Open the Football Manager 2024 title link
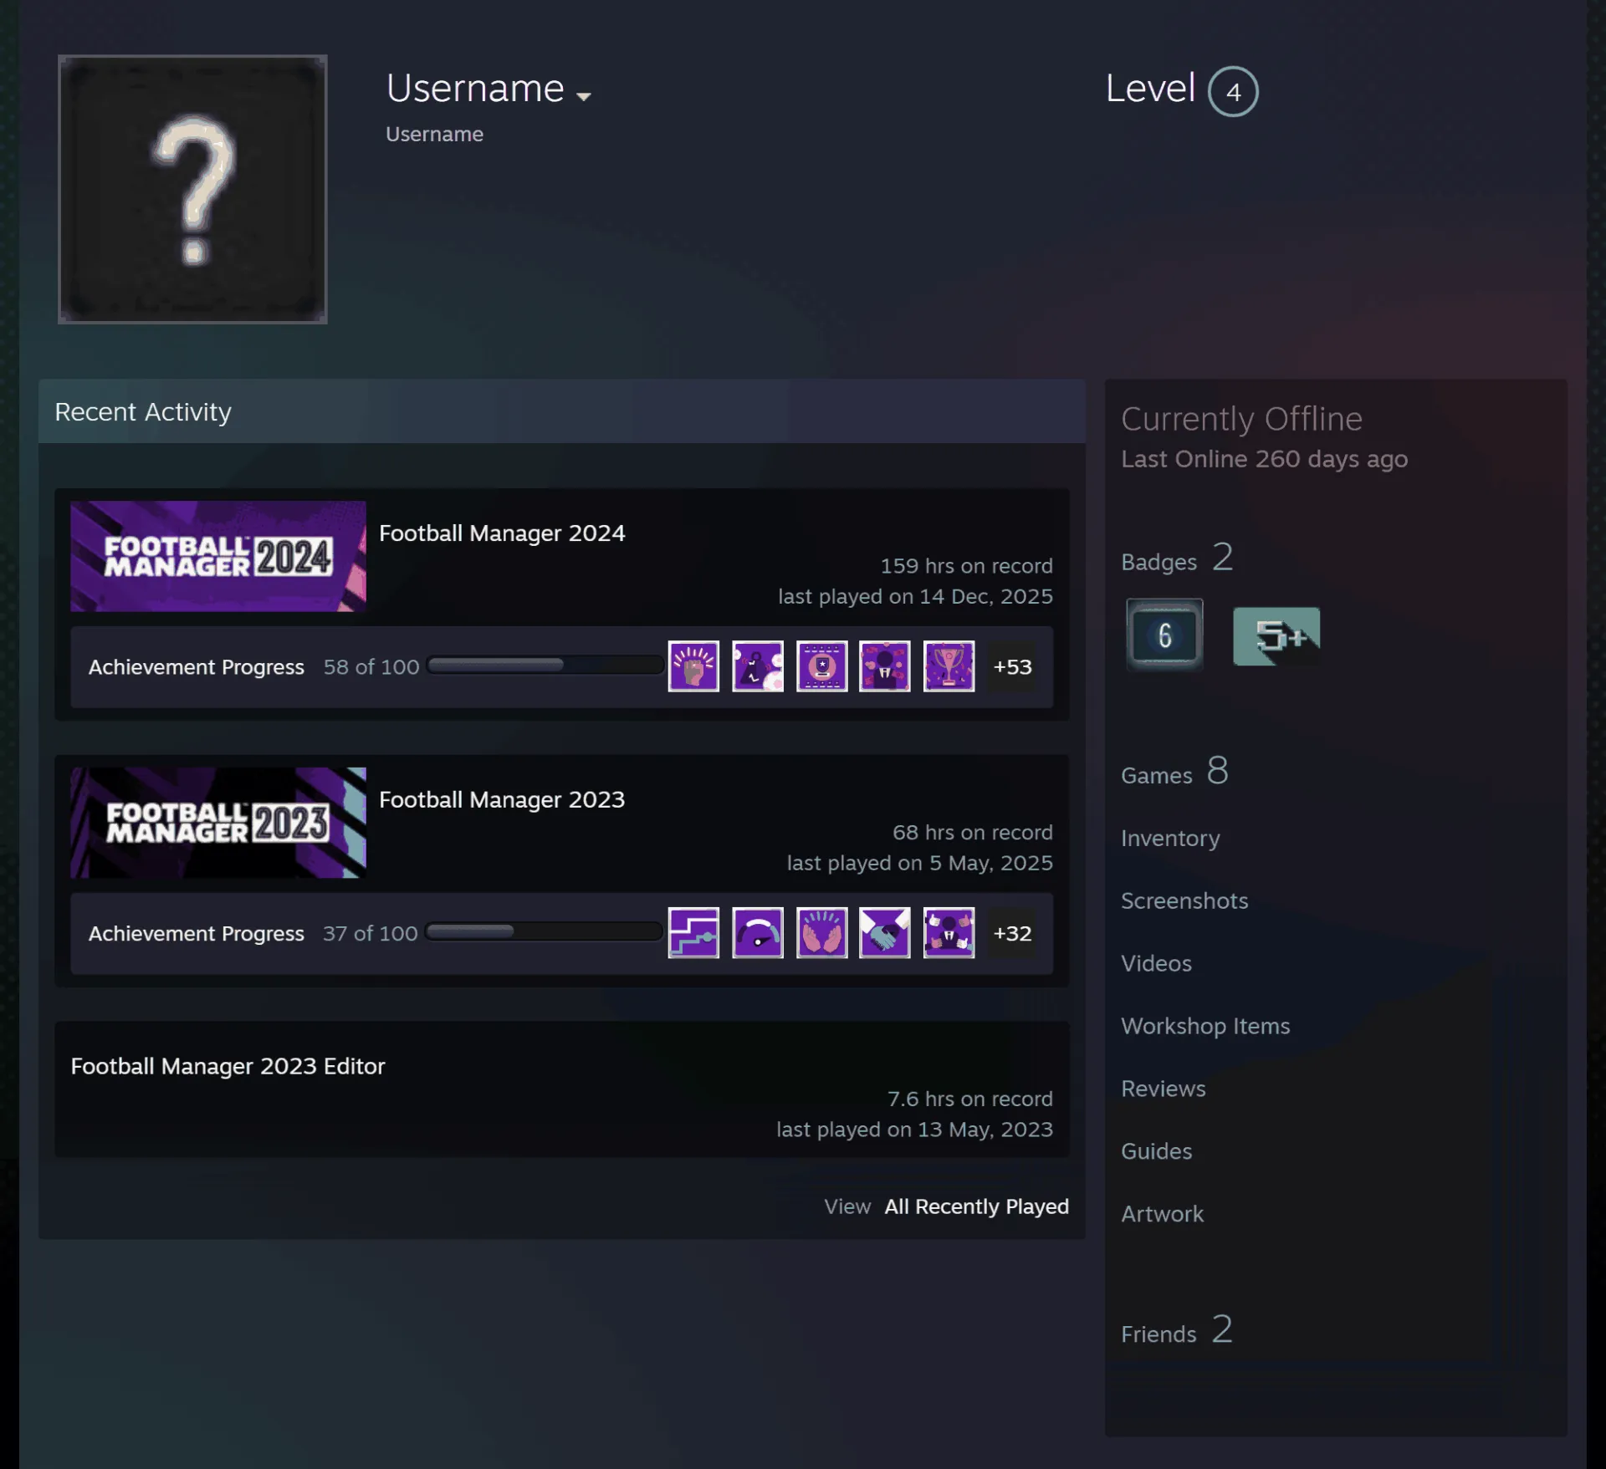Image resolution: width=1606 pixels, height=1469 pixels. [502, 533]
